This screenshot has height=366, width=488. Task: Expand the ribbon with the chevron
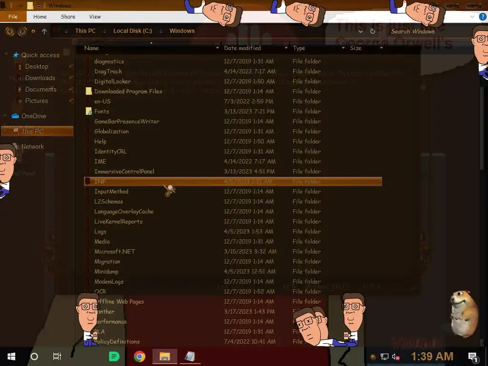pyautogui.click(x=472, y=17)
